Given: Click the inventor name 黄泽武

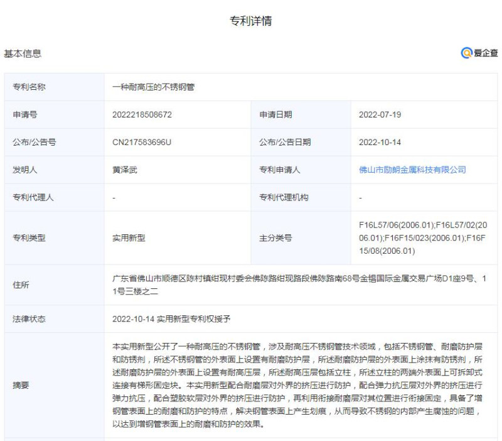Looking at the screenshot, I should [x=124, y=169].
